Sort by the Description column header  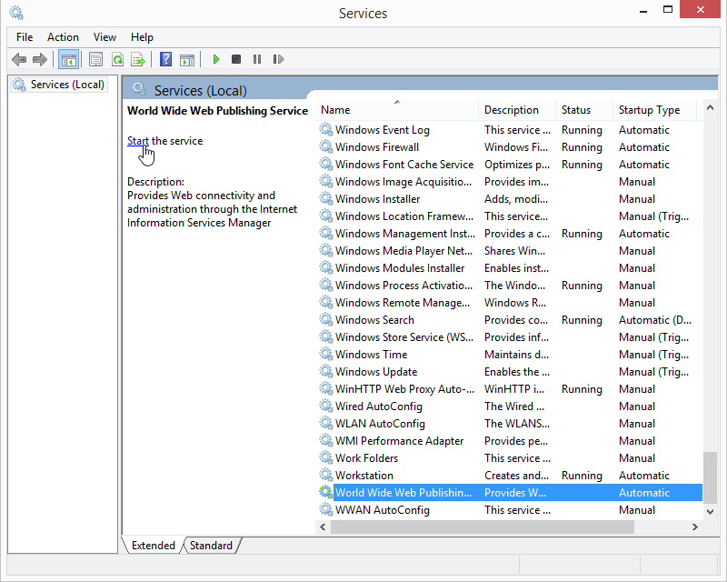[517, 110]
